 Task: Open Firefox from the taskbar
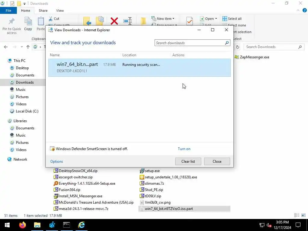click(22, 225)
